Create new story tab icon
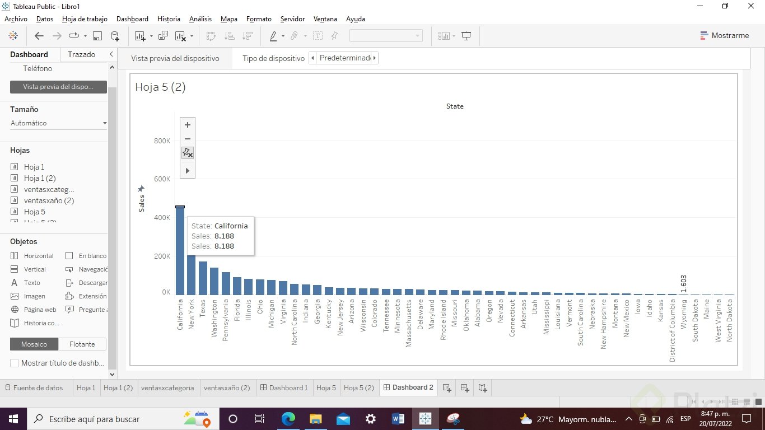 point(483,387)
